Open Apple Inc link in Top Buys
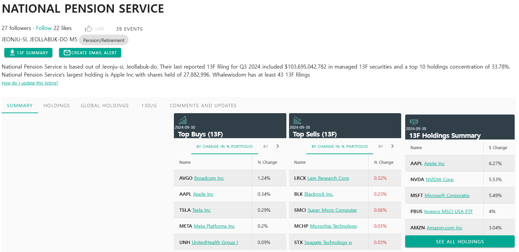The height and width of the screenshot is (252, 519). (203, 194)
